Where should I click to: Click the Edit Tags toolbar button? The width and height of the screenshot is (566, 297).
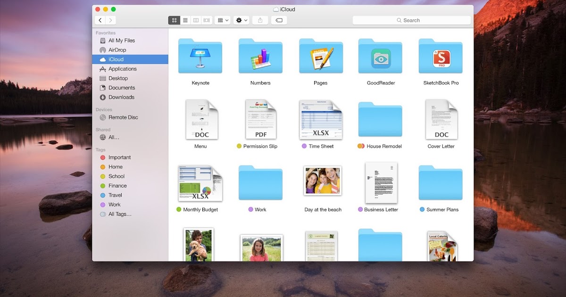pyautogui.click(x=279, y=20)
